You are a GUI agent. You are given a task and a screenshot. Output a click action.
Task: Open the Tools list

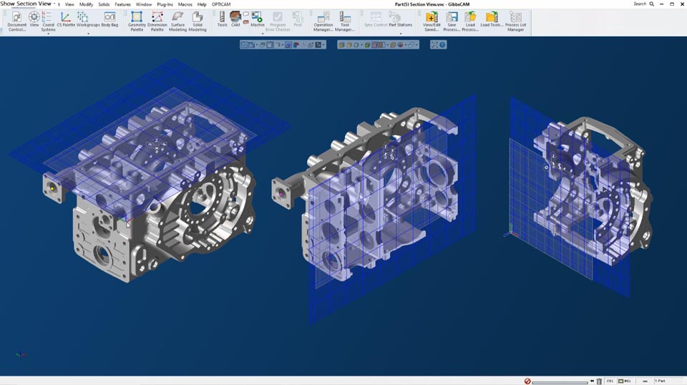pos(222,19)
